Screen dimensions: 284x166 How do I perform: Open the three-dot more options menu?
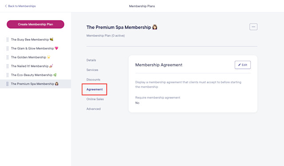(x=253, y=27)
